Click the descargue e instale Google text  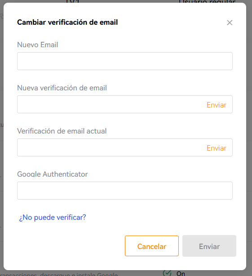(79, 274)
